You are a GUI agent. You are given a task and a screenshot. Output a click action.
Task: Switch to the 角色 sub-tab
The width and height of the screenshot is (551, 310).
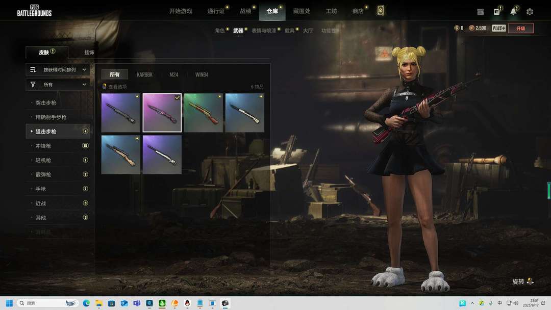[220, 31]
